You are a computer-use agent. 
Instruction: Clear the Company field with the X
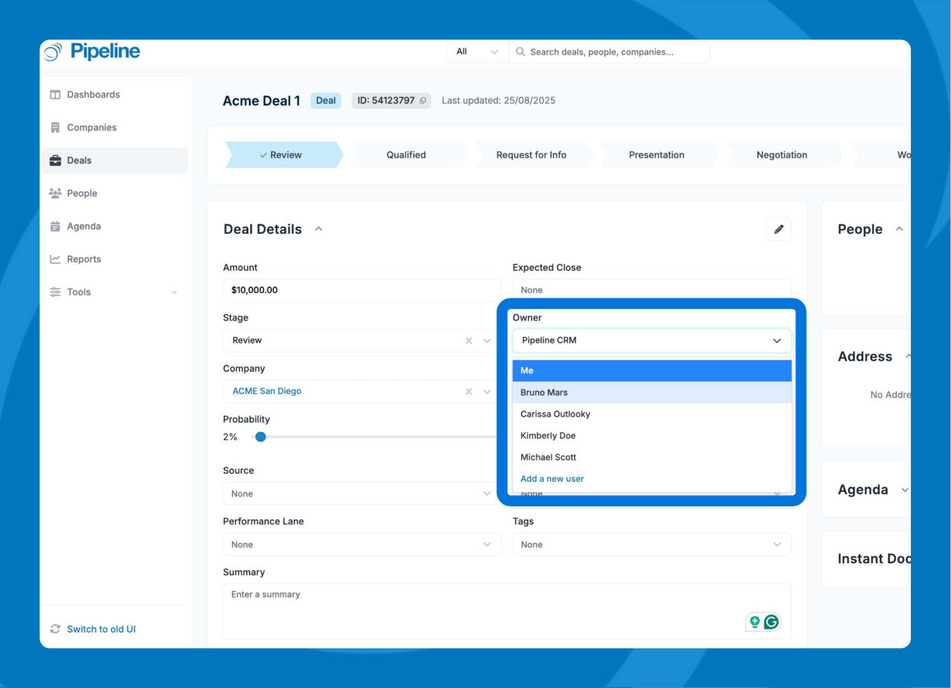[x=469, y=392]
